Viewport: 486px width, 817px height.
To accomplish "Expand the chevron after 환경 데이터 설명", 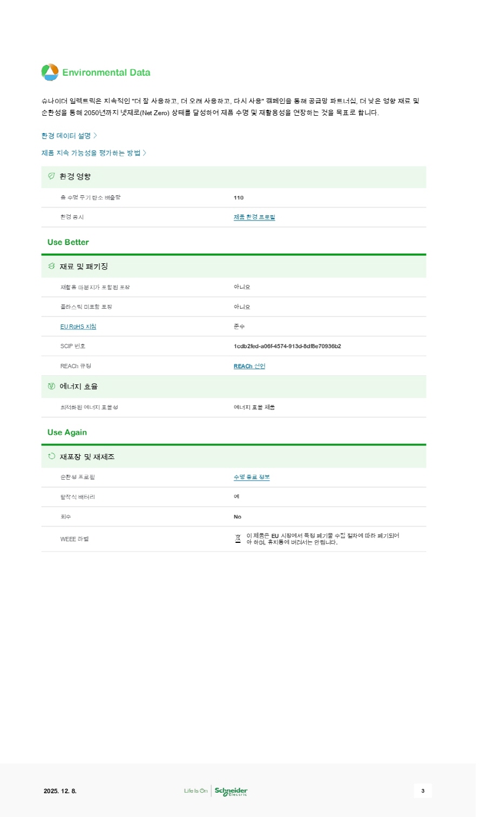I will (96, 136).
